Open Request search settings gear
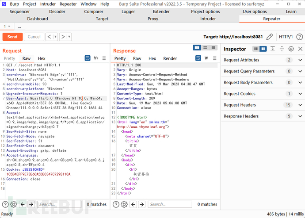305x218 pixels. tap(14, 204)
